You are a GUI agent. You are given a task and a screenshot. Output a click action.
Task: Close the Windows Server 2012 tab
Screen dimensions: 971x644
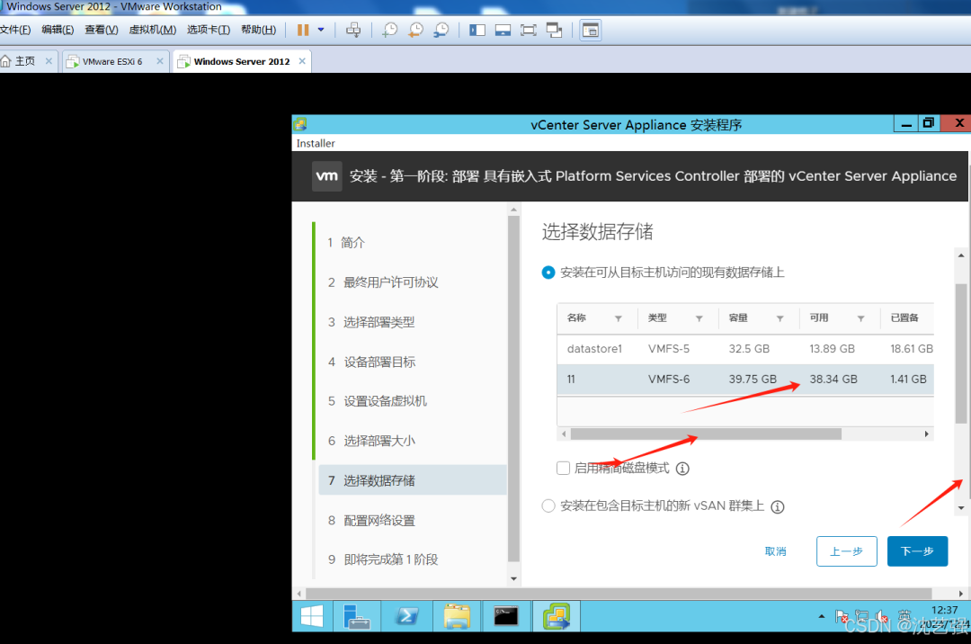pyautogui.click(x=302, y=60)
